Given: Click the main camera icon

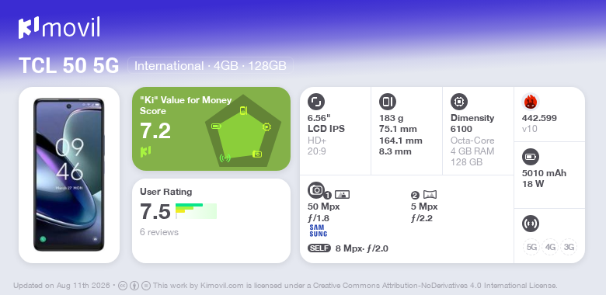Looking at the screenshot, I should (x=316, y=189).
